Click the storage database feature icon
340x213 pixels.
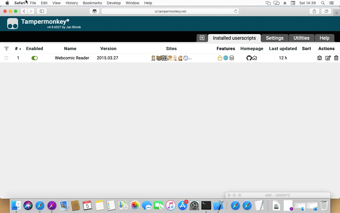coord(232,58)
